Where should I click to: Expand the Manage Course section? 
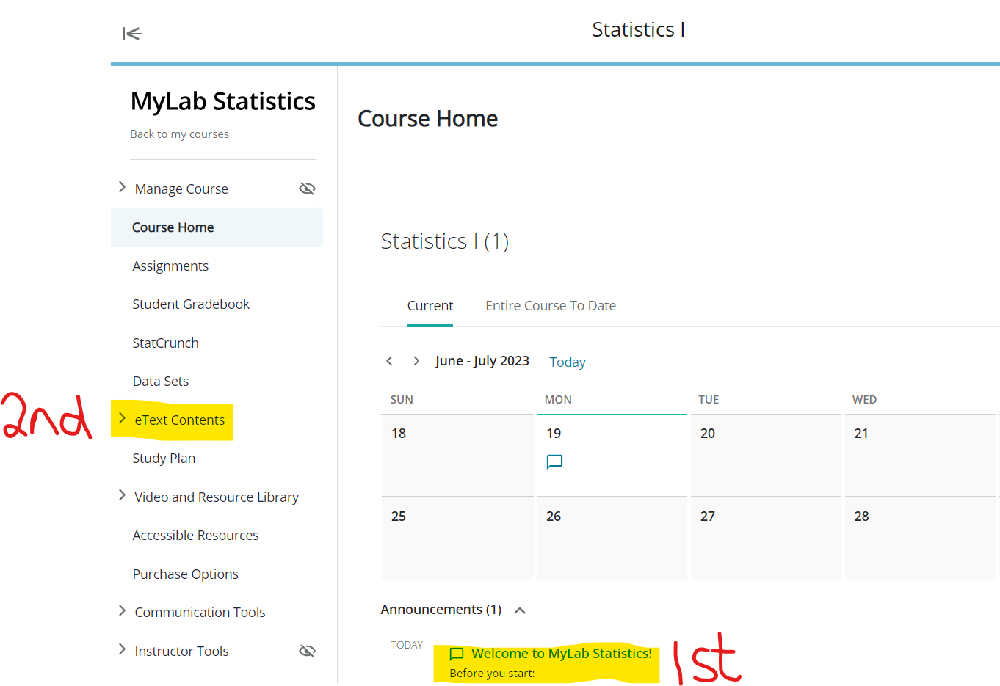[122, 188]
